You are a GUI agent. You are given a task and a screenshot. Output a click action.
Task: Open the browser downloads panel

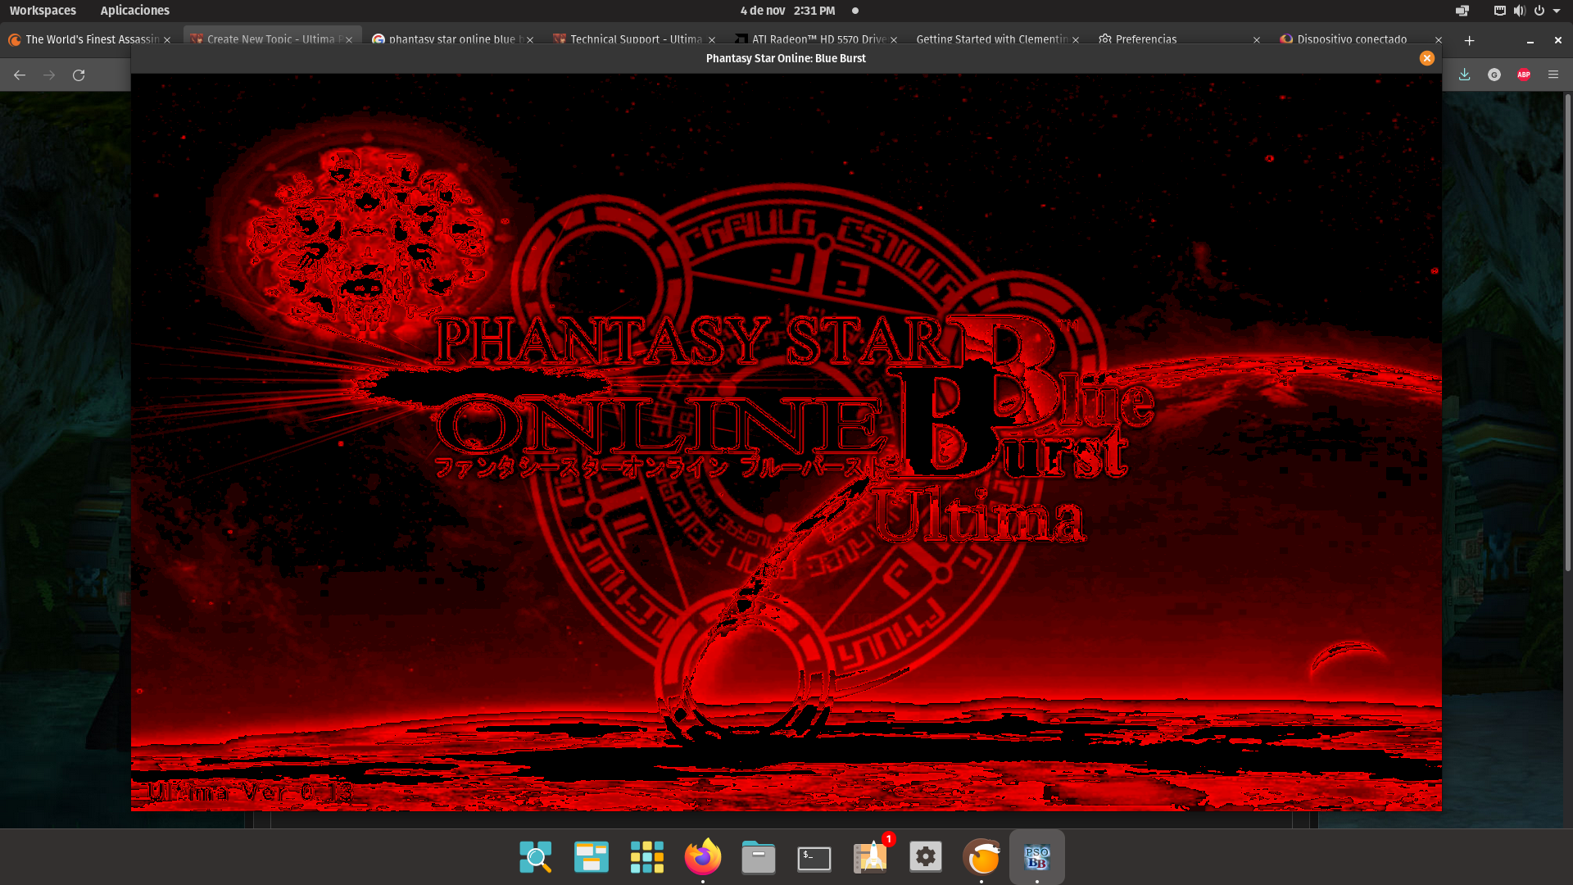click(x=1465, y=75)
